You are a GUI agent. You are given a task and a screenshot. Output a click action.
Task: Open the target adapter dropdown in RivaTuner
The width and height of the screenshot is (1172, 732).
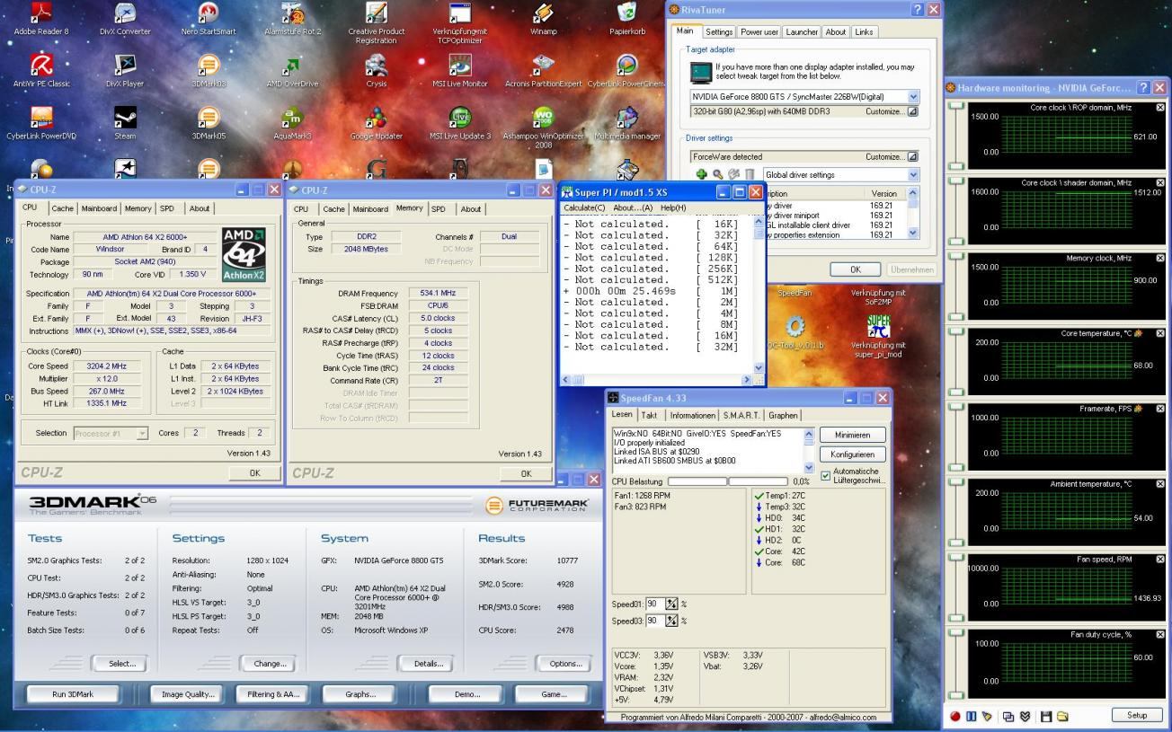[914, 96]
